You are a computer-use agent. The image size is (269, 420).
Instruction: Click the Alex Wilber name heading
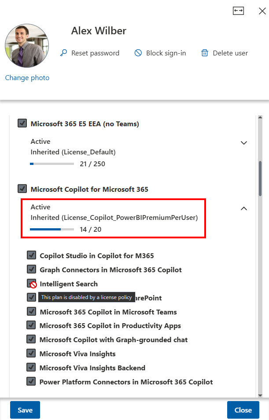[99, 31]
